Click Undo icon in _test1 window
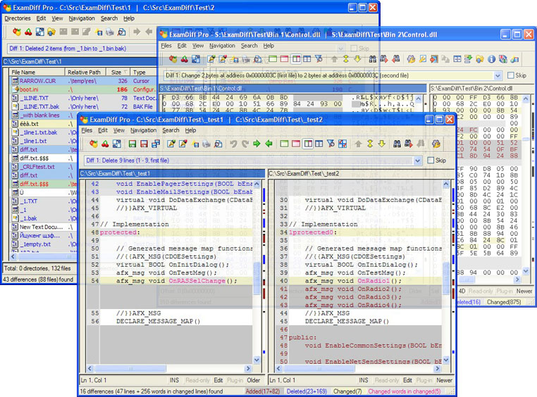The image size is (537, 397). click(x=233, y=144)
